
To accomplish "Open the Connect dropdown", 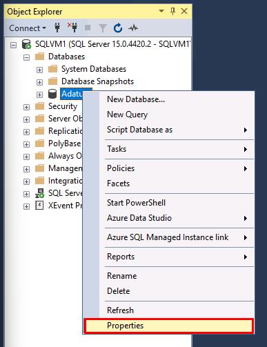I will coord(28,28).
